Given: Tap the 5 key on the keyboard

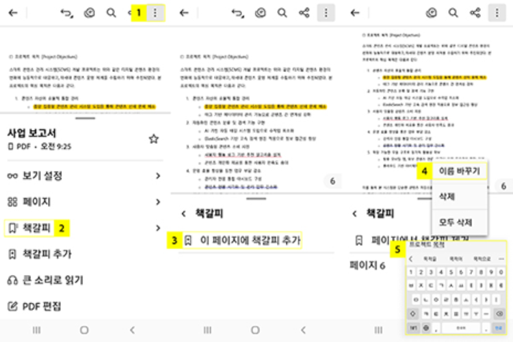Looking at the screenshot, I should pyautogui.click(x=451, y=272).
